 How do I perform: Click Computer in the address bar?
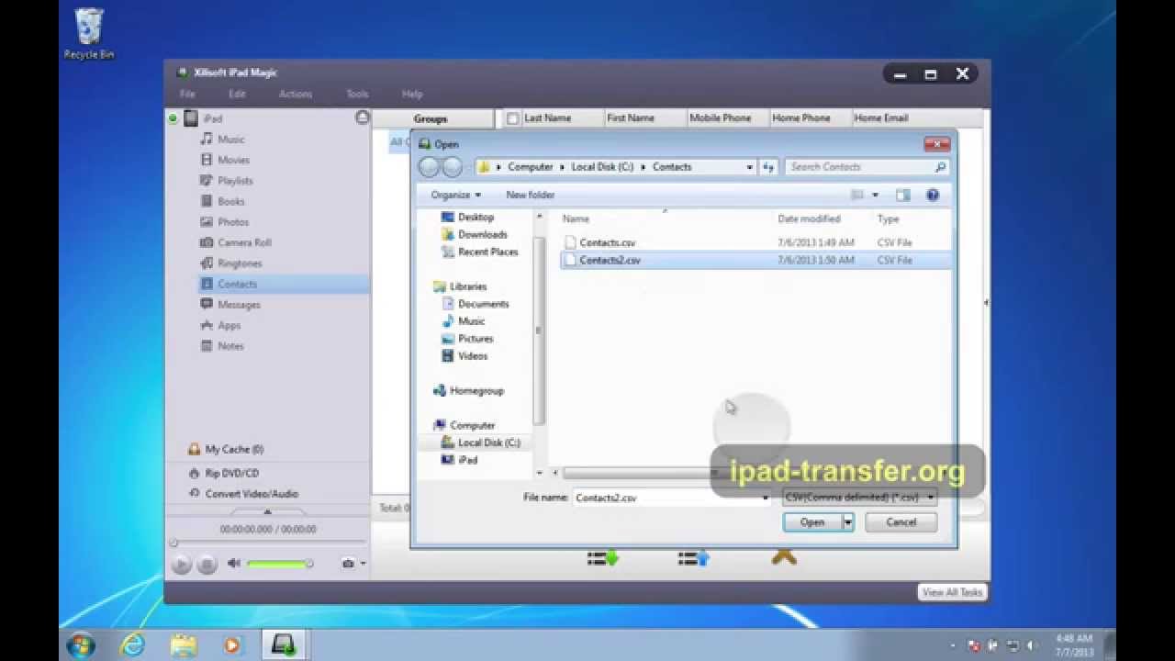(x=531, y=167)
